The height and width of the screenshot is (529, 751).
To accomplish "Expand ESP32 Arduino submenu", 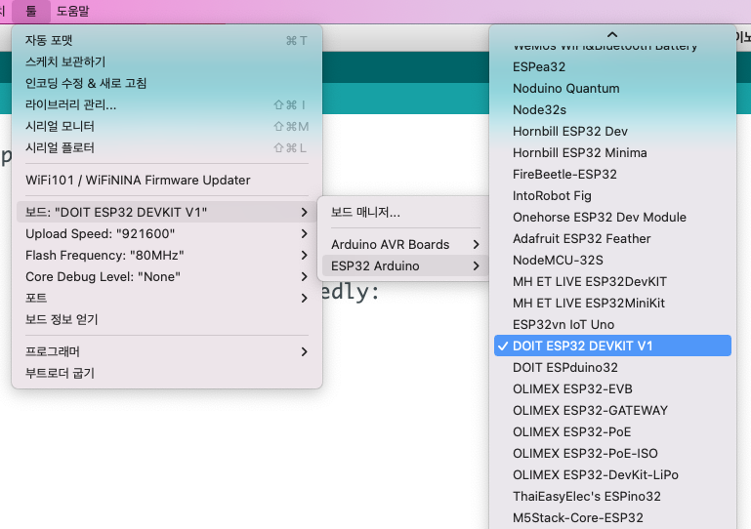I will tap(405, 266).
